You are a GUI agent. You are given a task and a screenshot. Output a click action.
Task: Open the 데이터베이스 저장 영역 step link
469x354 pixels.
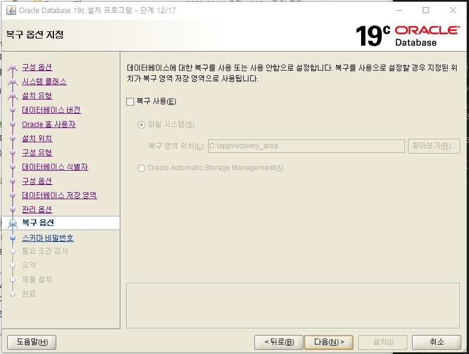[x=59, y=196]
